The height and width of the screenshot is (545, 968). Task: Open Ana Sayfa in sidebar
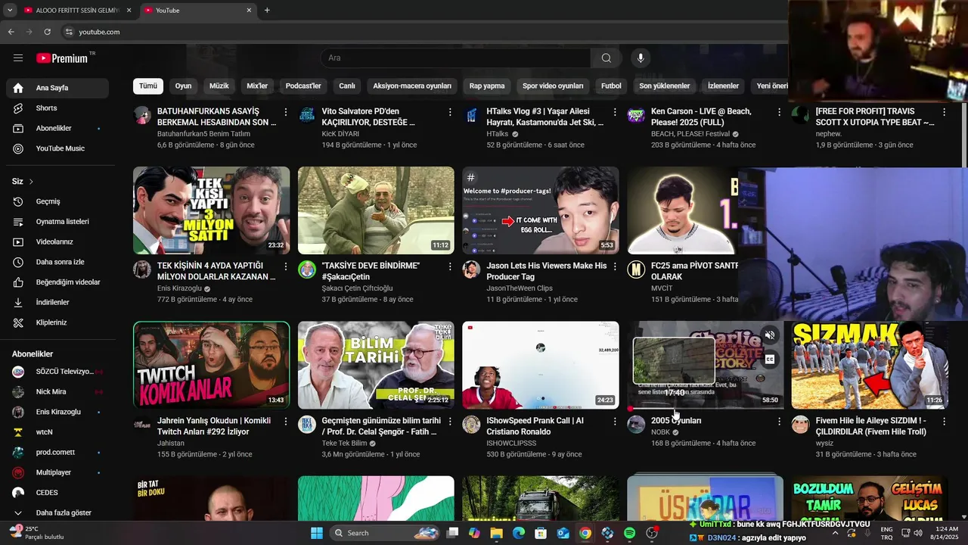tap(57, 88)
